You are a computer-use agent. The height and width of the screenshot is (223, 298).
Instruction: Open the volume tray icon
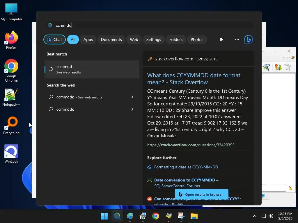(x=271, y=216)
